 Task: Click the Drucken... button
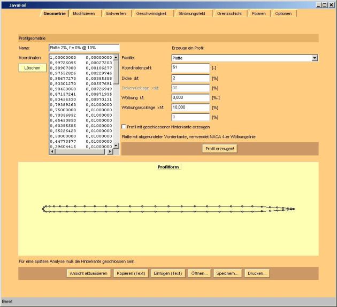[x=257, y=273]
